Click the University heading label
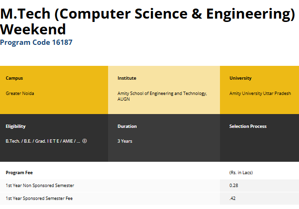 (x=240, y=78)
